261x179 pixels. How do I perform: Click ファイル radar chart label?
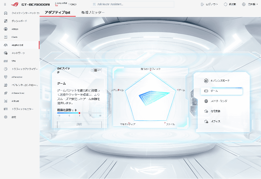click(x=170, y=124)
